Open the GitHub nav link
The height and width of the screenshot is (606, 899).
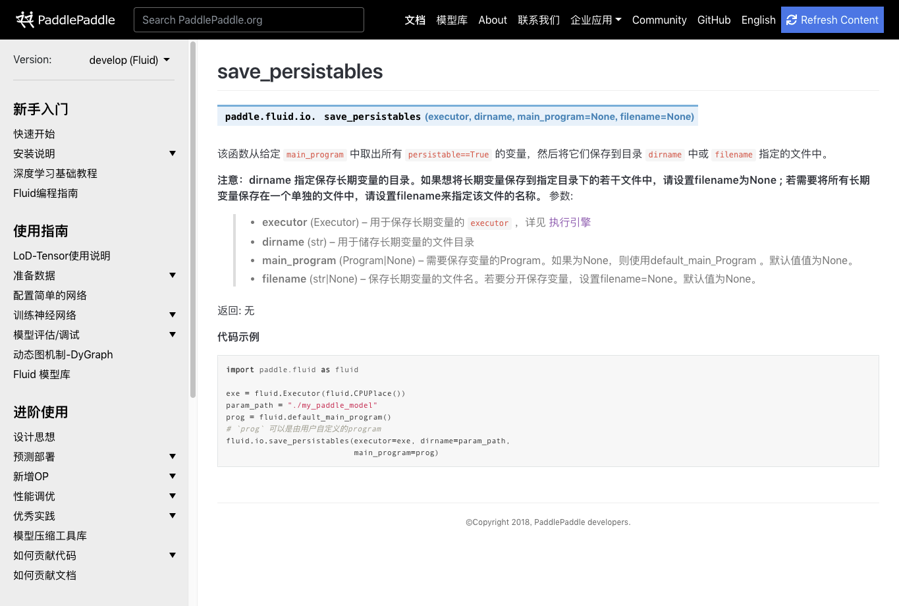714,20
